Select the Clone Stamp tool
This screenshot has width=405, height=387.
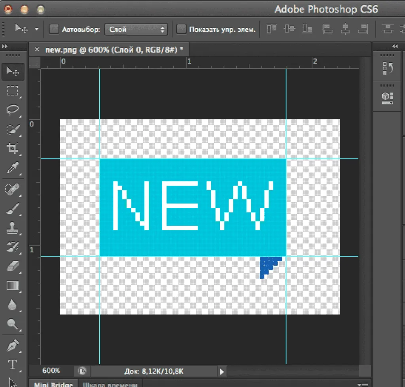click(x=13, y=228)
